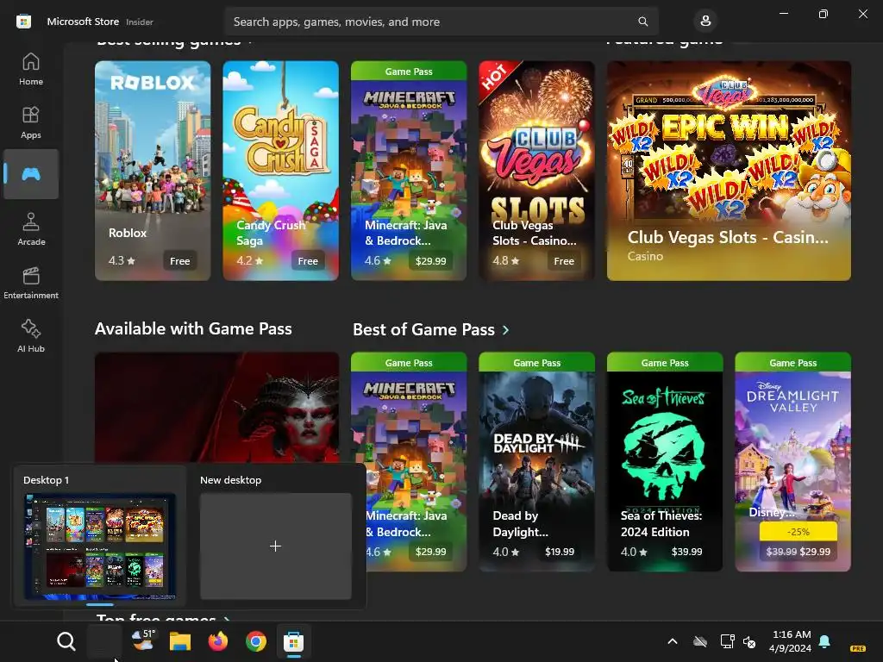The image size is (883, 662).
Task: Select the Desktop 1 thumbnail preview
Action: (x=100, y=546)
